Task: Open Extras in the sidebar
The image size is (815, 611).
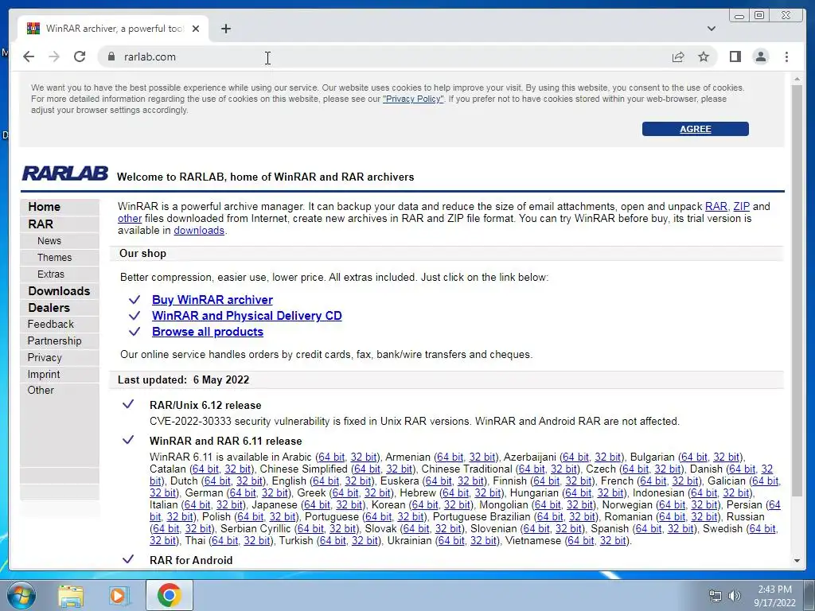Action: point(50,274)
